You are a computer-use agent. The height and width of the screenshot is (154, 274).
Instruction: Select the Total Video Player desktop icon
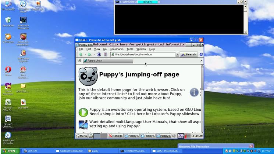[23, 7]
